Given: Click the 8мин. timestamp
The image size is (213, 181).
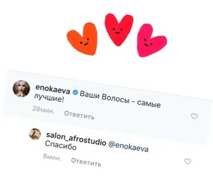Looking at the screenshot, I should (x=52, y=157).
